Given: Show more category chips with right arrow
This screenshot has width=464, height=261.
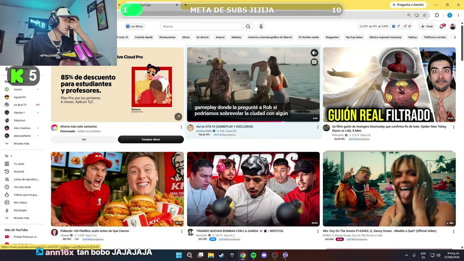Looking at the screenshot, I should 455,37.
